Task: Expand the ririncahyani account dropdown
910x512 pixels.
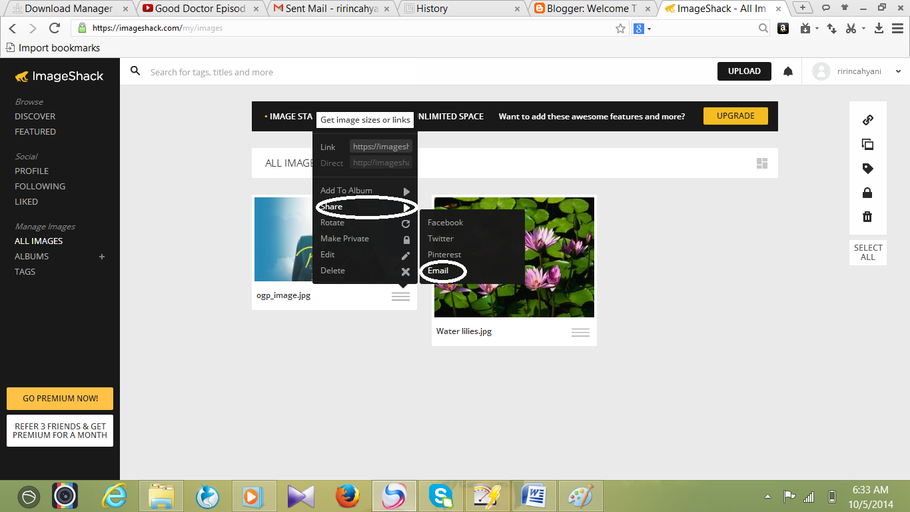Action: 898,71
